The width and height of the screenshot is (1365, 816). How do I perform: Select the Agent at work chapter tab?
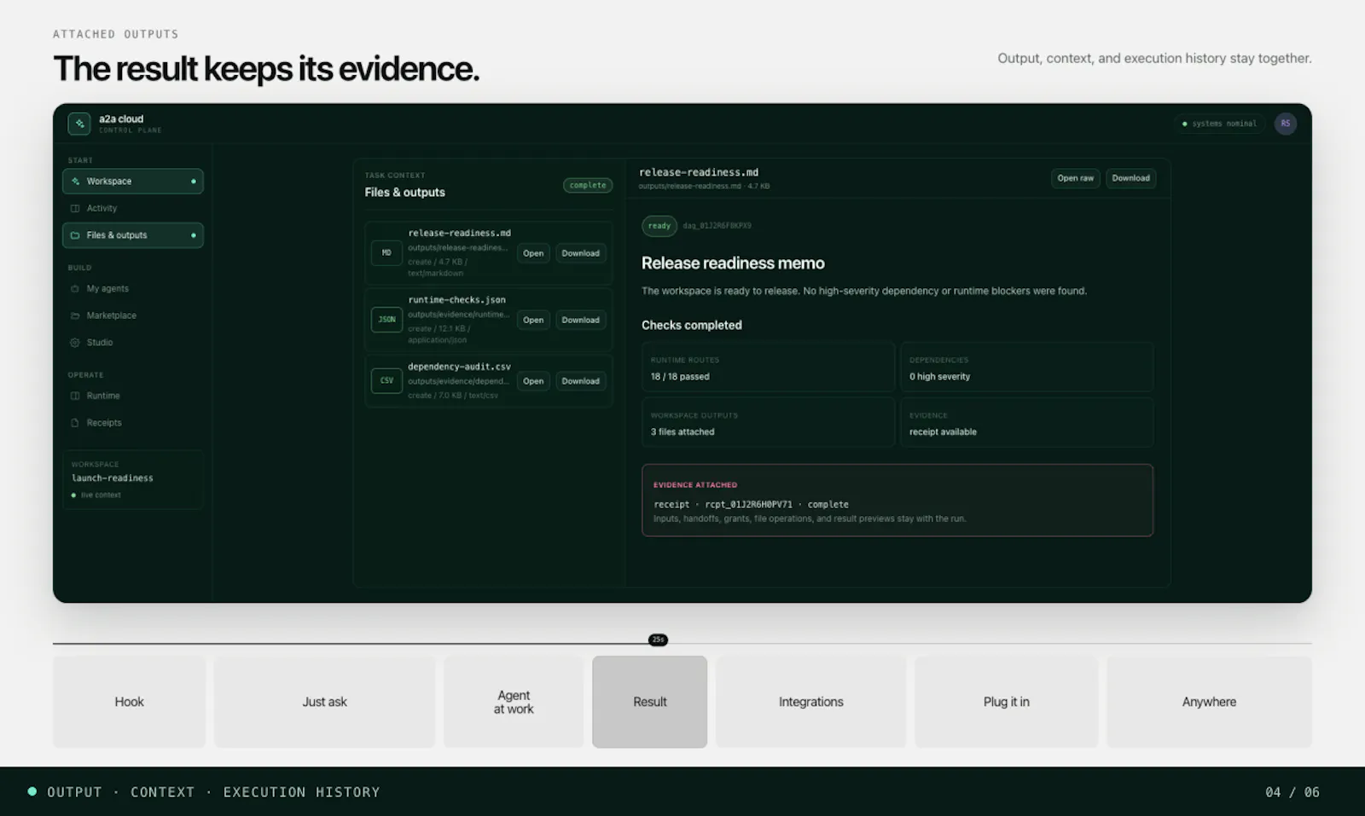pos(514,702)
